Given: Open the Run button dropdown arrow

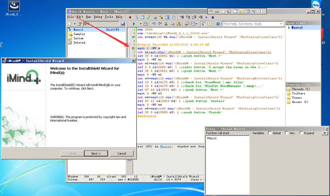Looking at the screenshot, I should 140,24.
